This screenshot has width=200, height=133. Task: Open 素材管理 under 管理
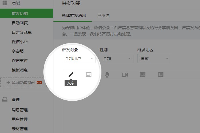(20, 129)
